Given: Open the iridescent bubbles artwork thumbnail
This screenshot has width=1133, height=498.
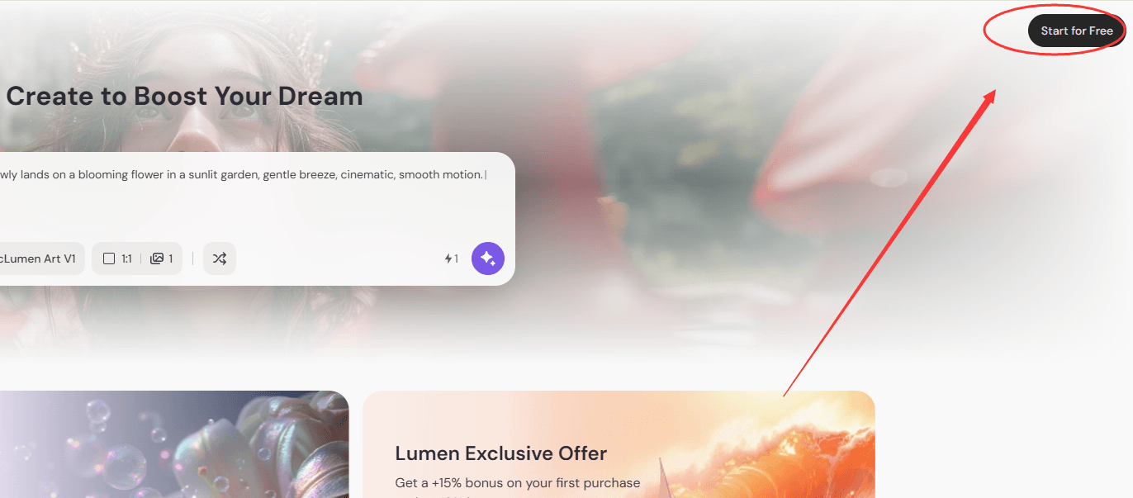Looking at the screenshot, I should coord(173,444).
